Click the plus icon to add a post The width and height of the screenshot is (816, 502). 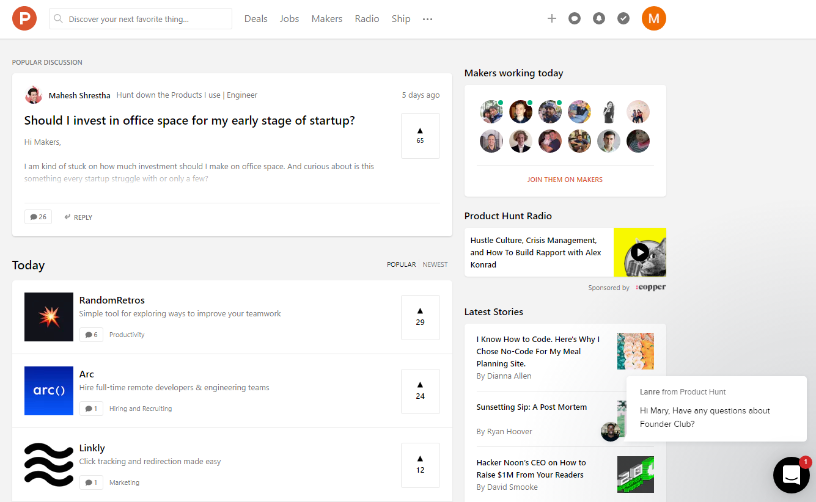tap(551, 18)
